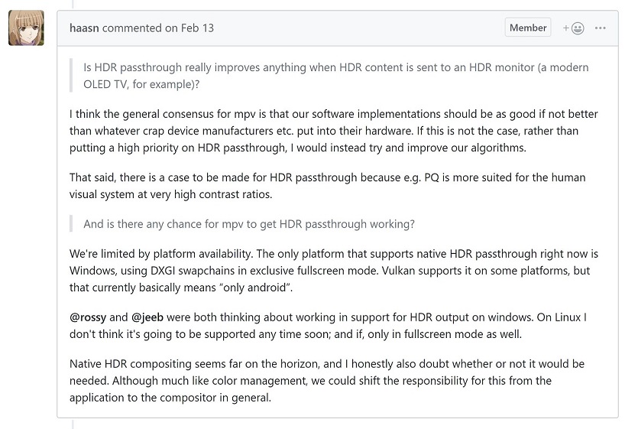
Task: Click the quote "And is there any chance for mpv"
Action: (x=249, y=224)
